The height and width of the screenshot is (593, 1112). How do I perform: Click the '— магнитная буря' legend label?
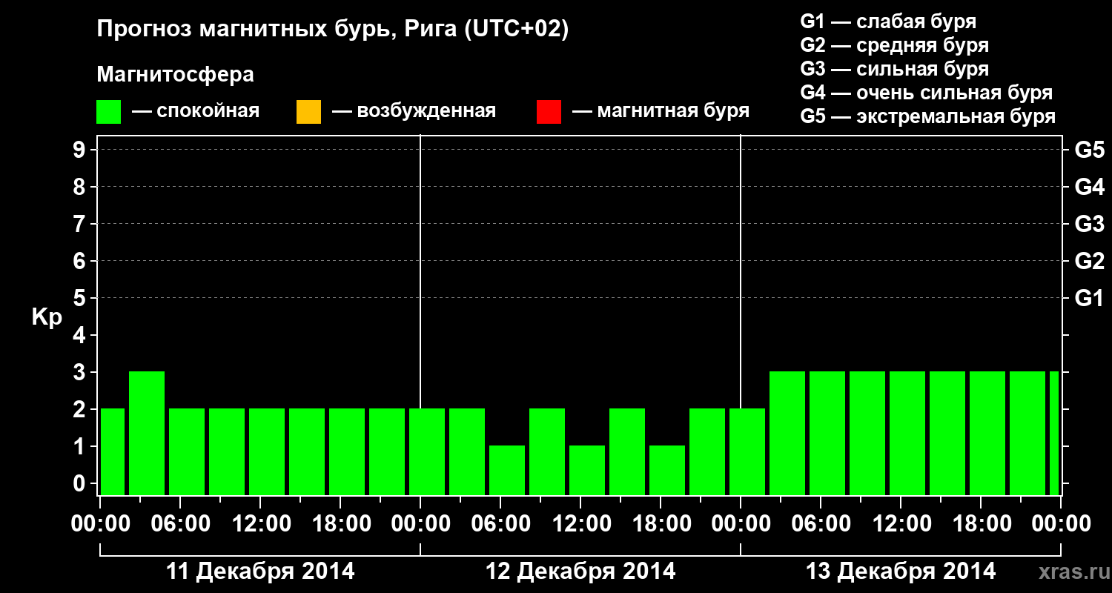pyautogui.click(x=661, y=112)
